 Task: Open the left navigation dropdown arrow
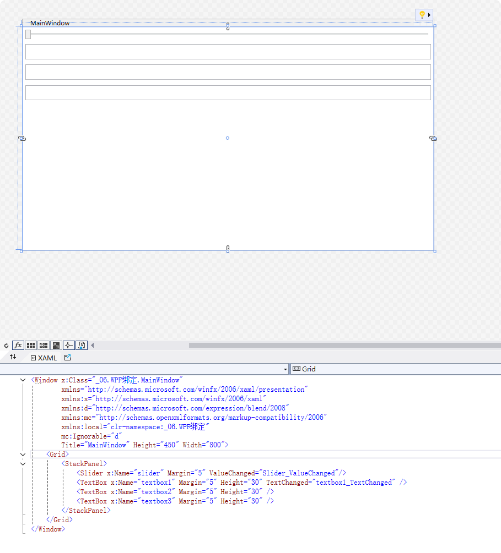tap(285, 369)
